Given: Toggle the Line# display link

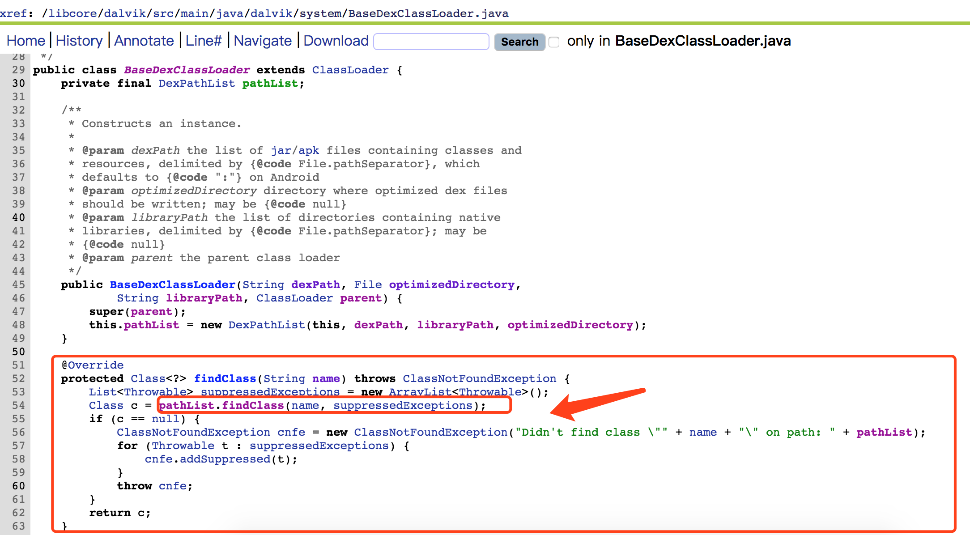Looking at the screenshot, I should pos(204,41).
